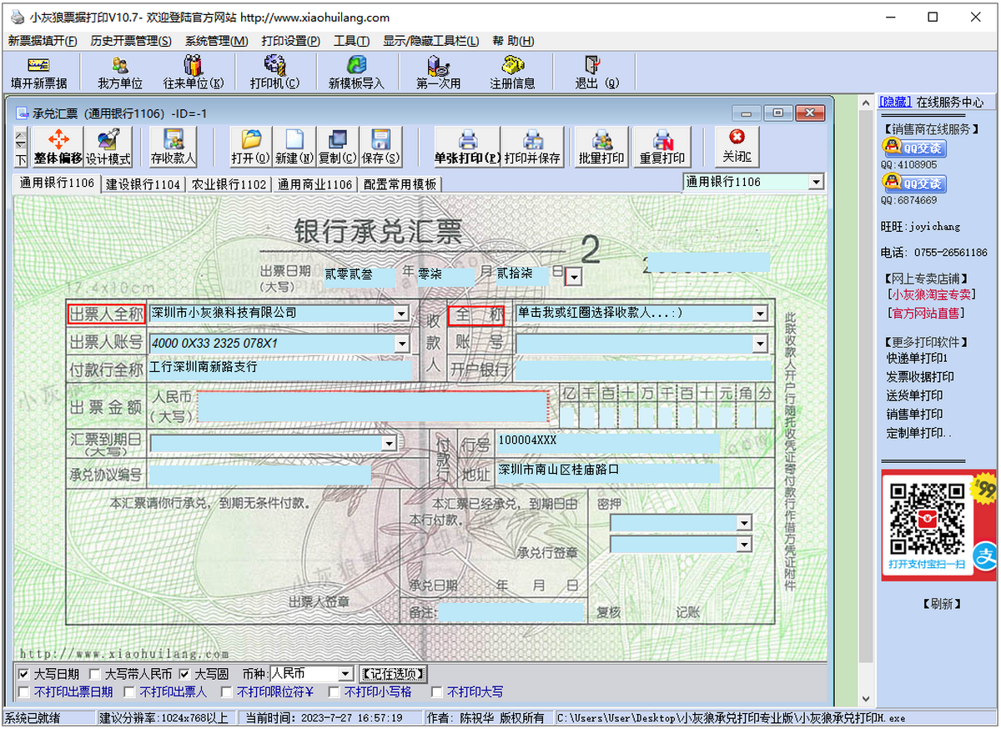The height and width of the screenshot is (729, 1001).
Task: Click 刷新 refresh link
Action: pyautogui.click(x=942, y=604)
